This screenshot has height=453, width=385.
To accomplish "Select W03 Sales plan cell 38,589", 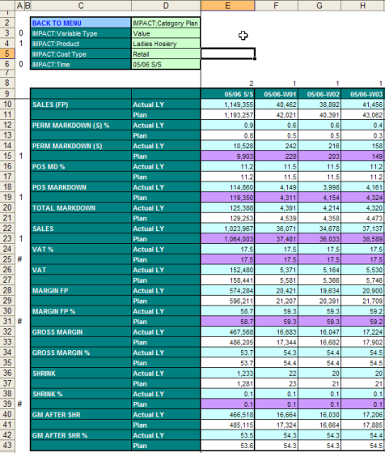I will (363, 239).
